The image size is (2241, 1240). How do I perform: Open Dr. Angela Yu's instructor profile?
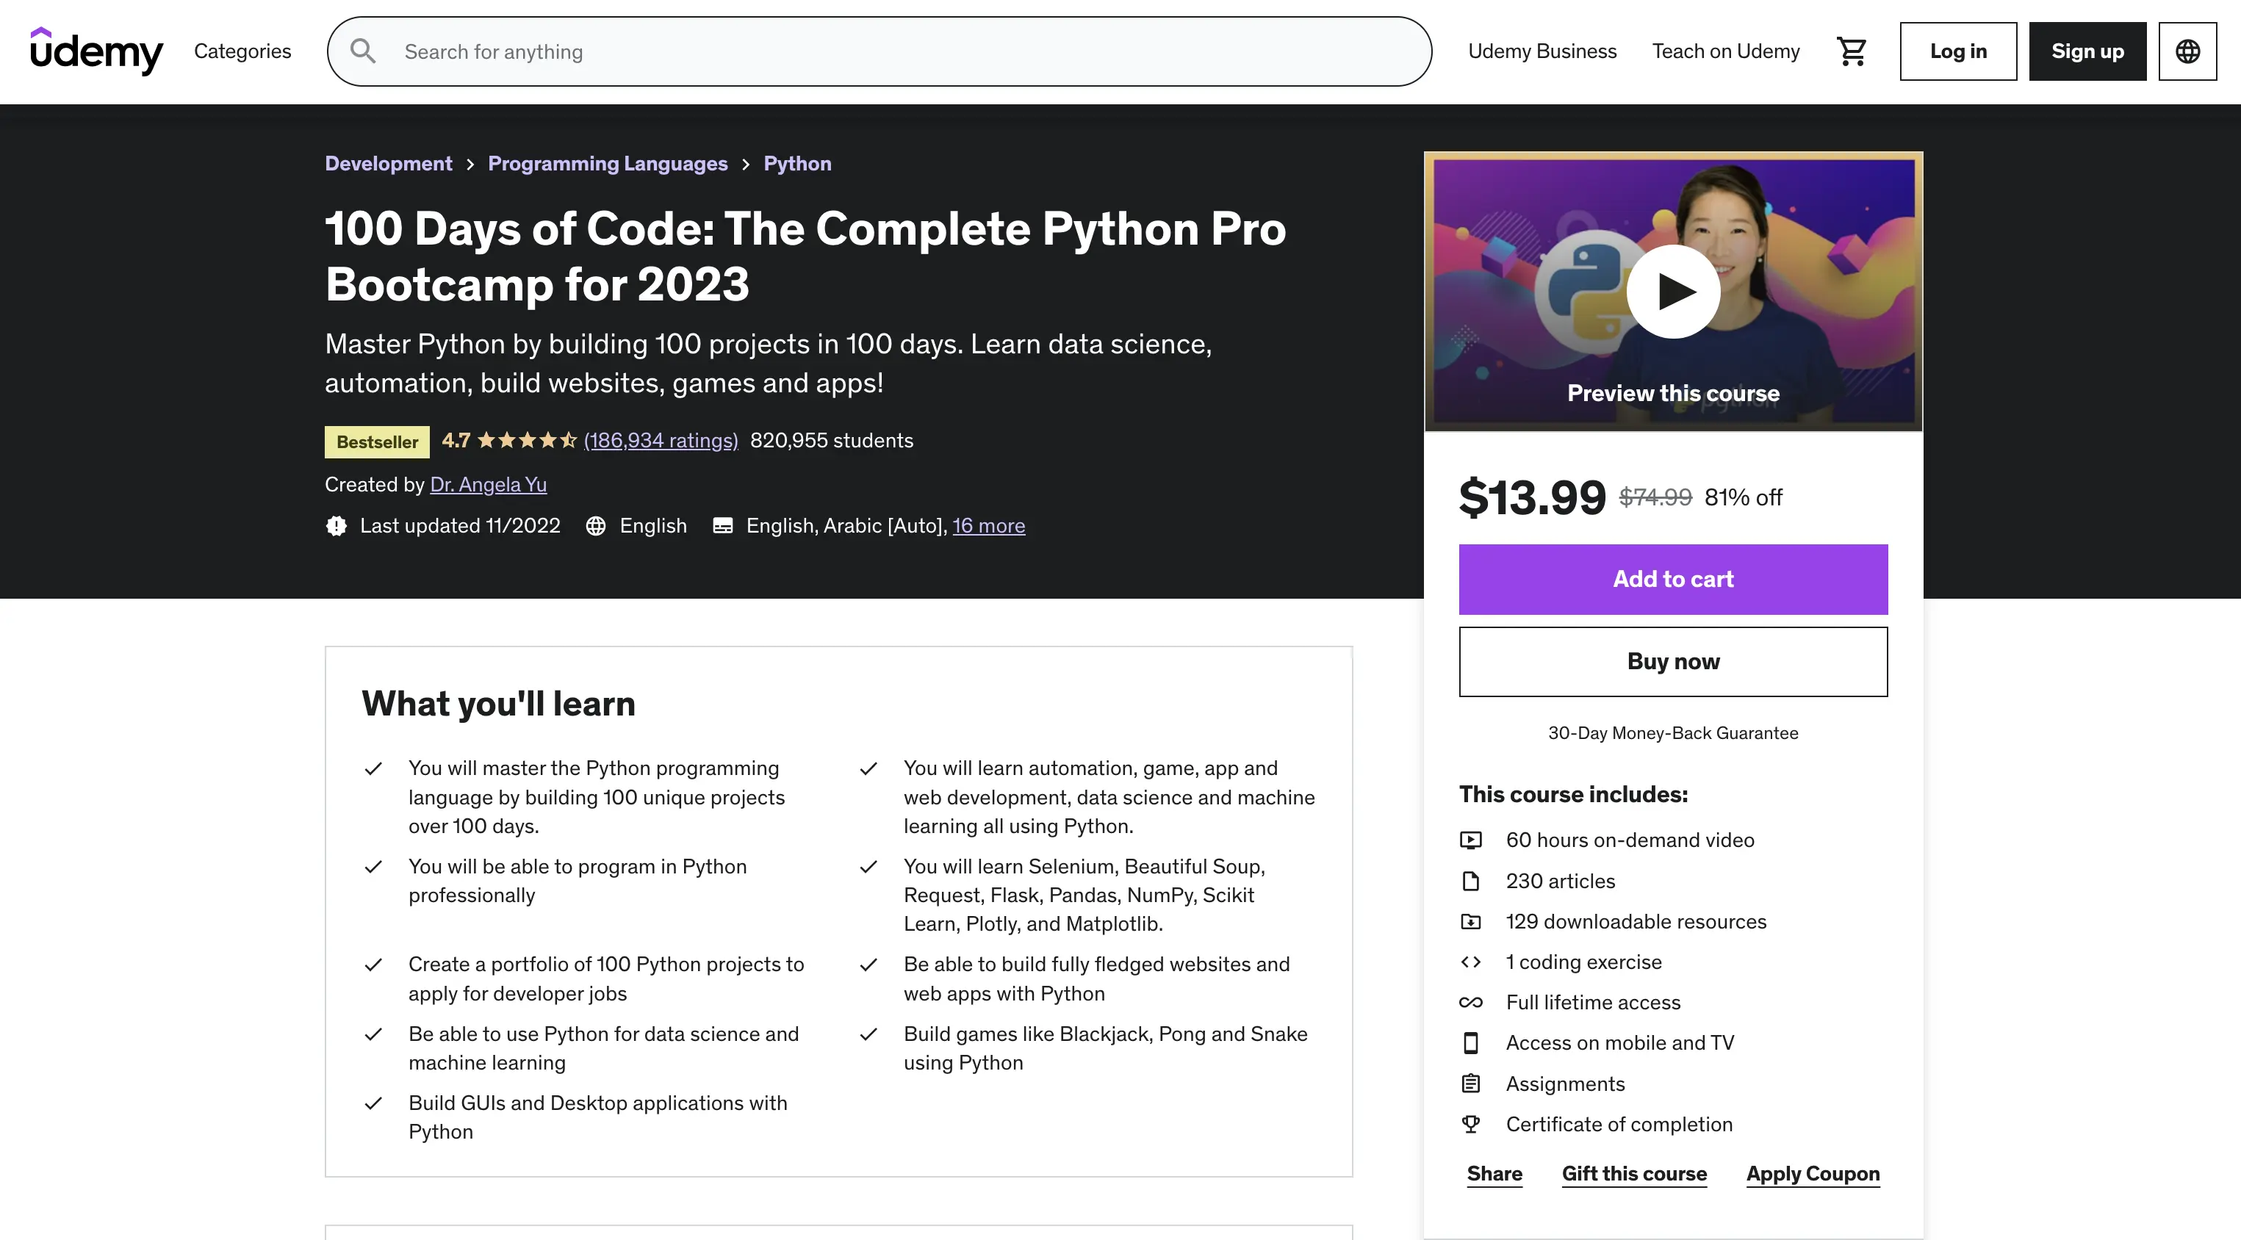coord(487,484)
